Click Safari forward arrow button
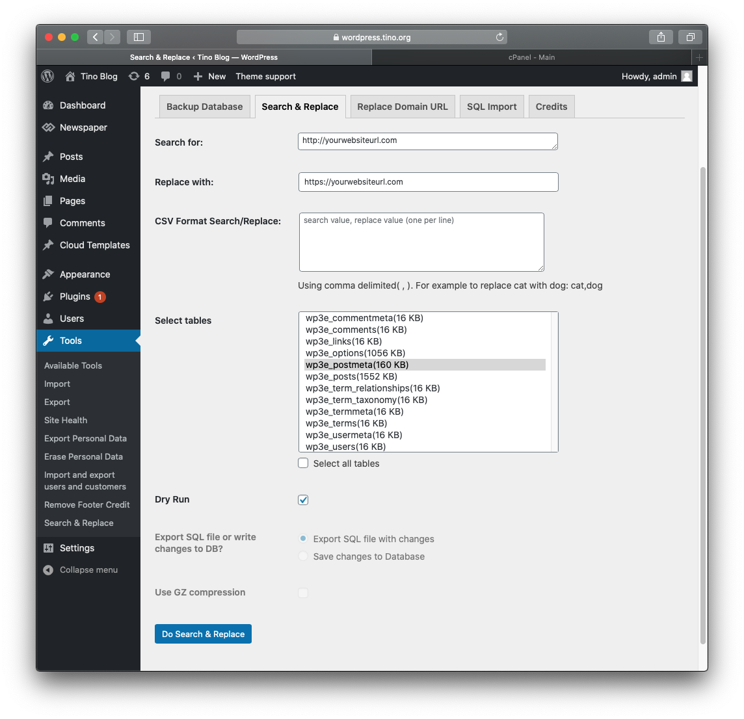The width and height of the screenshot is (744, 719). (x=112, y=37)
